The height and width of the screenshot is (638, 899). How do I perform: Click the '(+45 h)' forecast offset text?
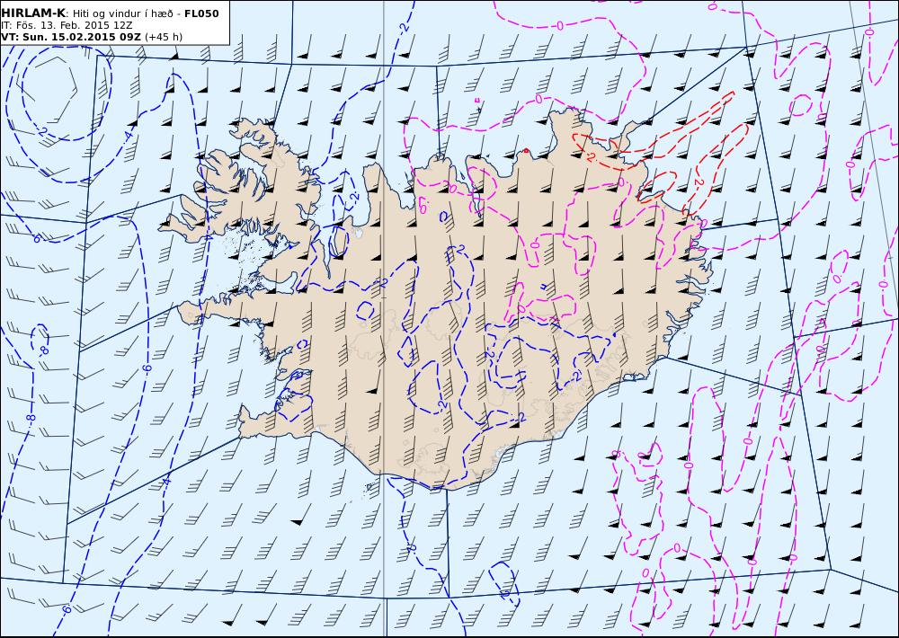pyautogui.click(x=164, y=37)
